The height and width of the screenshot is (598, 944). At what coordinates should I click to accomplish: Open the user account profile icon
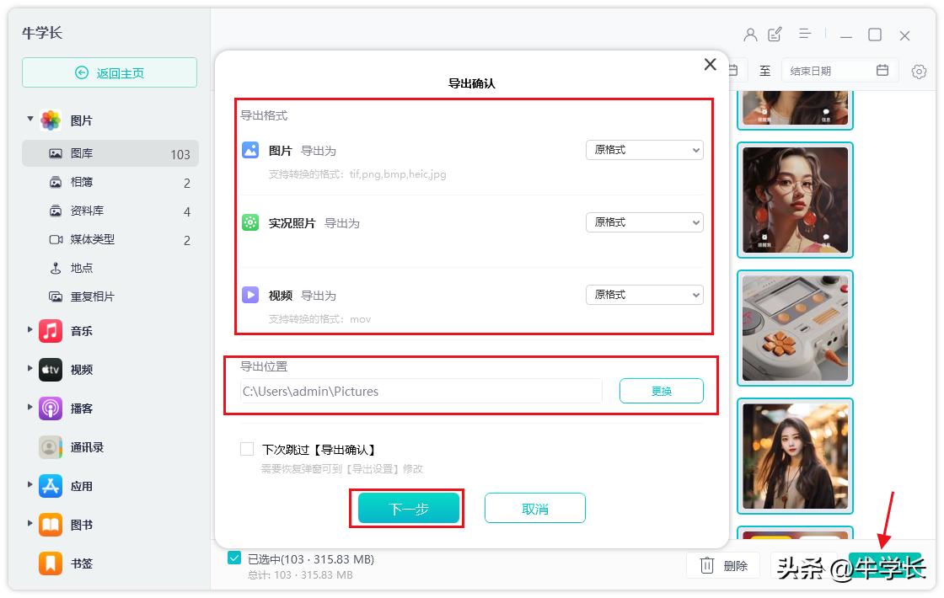tap(750, 35)
